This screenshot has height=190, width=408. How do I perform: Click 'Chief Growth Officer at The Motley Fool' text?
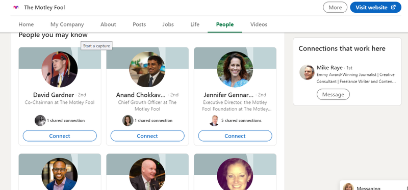pos(147,105)
